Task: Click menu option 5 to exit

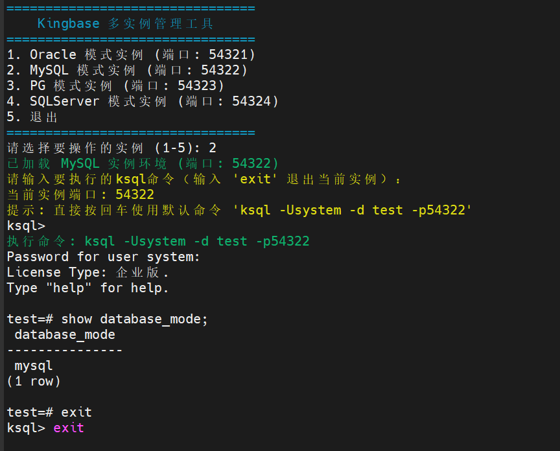Action: 32,117
